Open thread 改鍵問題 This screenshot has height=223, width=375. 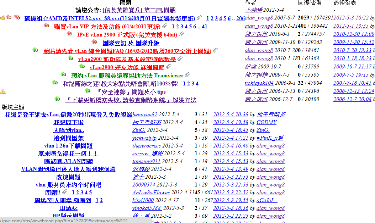(68, 177)
